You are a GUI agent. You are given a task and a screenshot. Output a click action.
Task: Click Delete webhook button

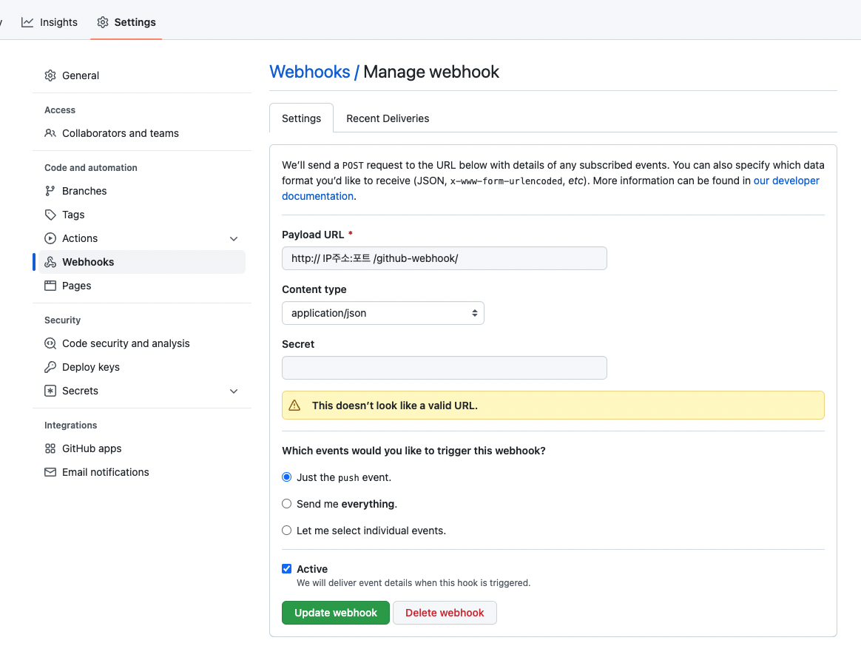[x=445, y=613]
